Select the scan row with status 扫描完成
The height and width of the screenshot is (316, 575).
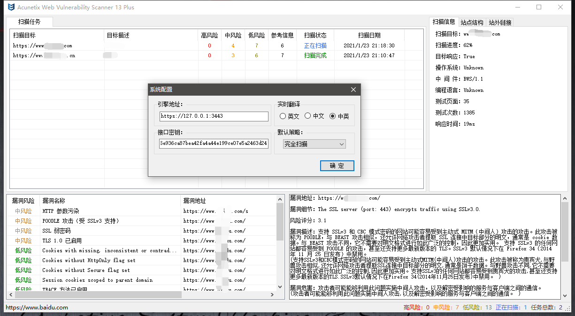pos(217,55)
